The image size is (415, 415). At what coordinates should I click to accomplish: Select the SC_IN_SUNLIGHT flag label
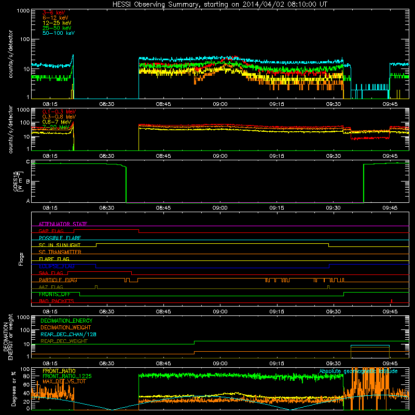60,245
